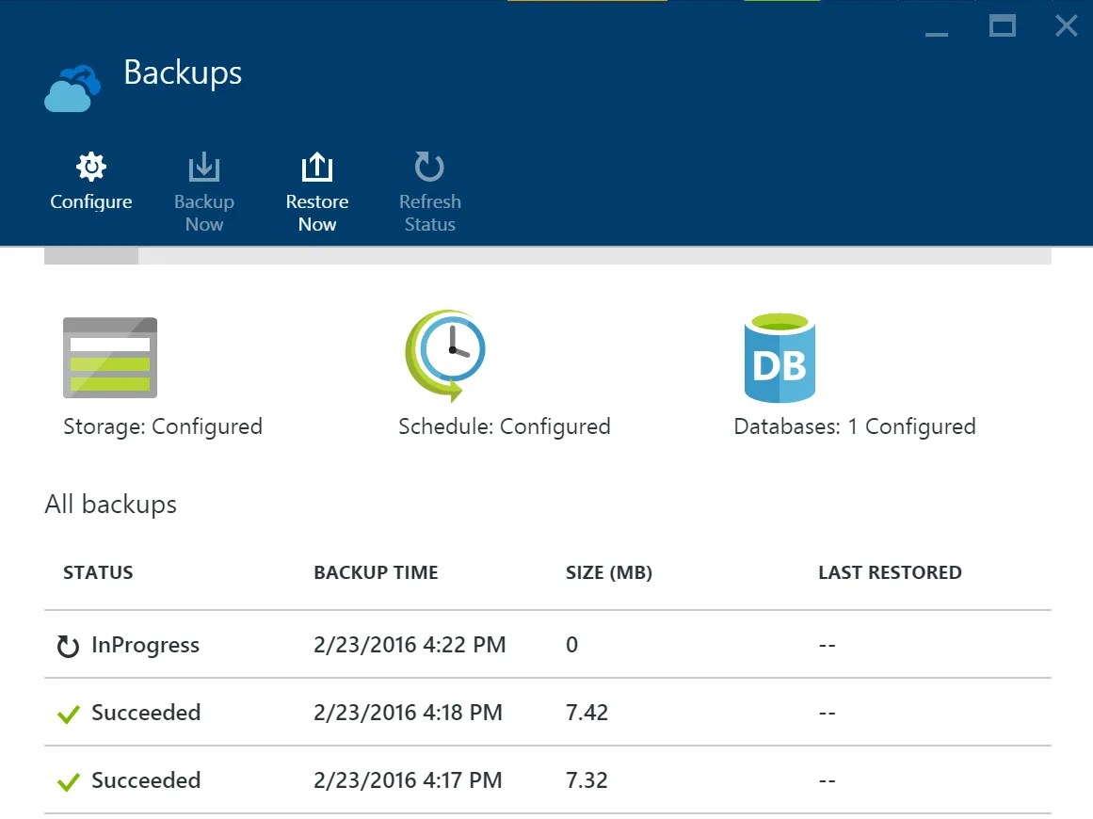Click the Refresh Status circular arrow
The height and width of the screenshot is (819, 1093).
pyautogui.click(x=429, y=167)
